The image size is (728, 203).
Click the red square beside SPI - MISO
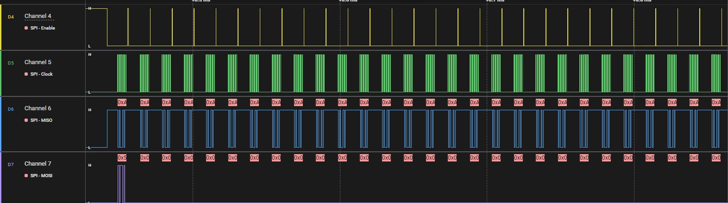tap(26, 120)
